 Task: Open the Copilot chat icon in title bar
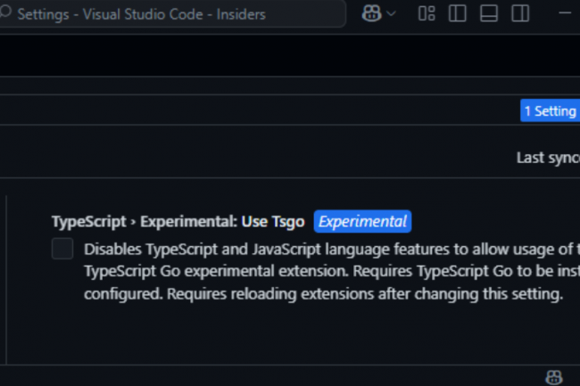pos(372,13)
